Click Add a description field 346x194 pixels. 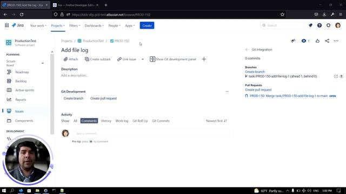coord(75,75)
